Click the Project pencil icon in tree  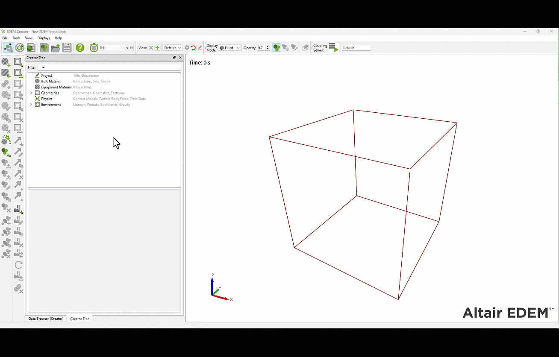37,76
